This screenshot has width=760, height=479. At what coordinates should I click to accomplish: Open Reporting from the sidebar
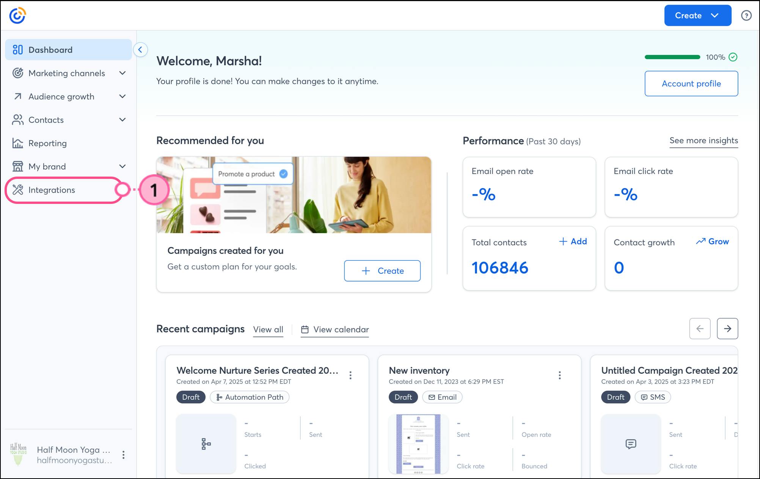[x=47, y=143]
